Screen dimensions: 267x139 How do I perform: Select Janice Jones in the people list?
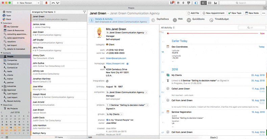59,26
